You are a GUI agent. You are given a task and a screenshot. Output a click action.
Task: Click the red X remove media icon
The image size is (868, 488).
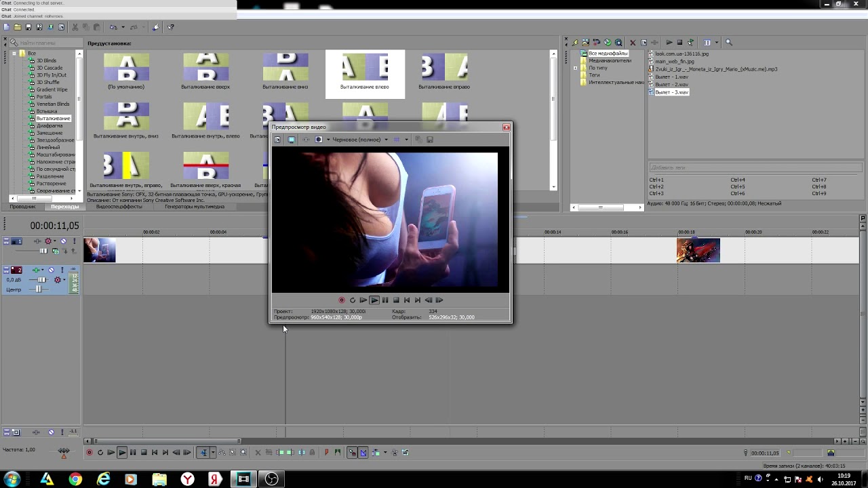(633, 42)
